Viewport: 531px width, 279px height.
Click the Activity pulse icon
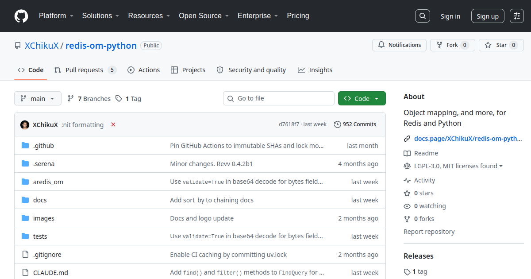[407, 180]
